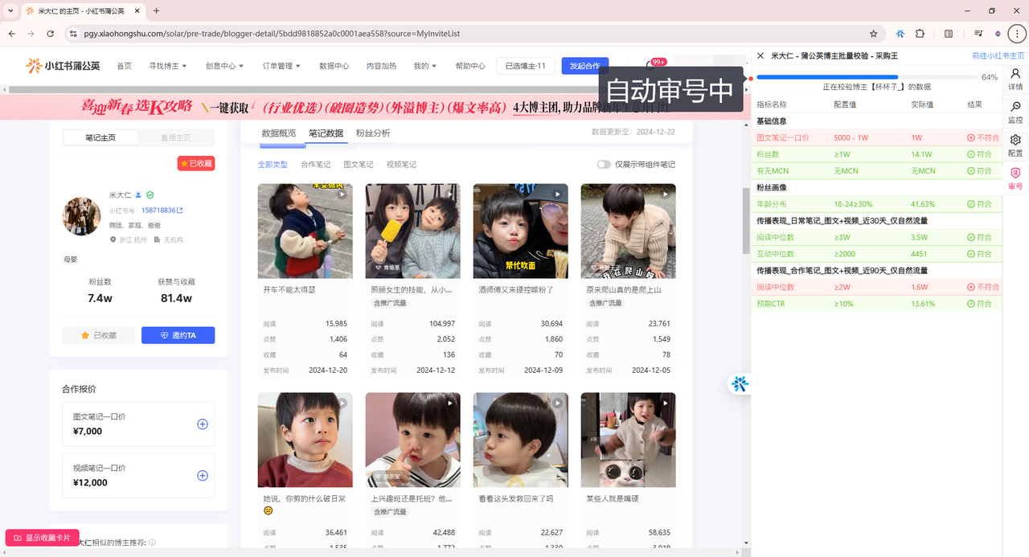Image resolution: width=1029 pixels, height=557 pixels.
Task: Open the 前往小红书主页 link
Action: pyautogui.click(x=998, y=56)
